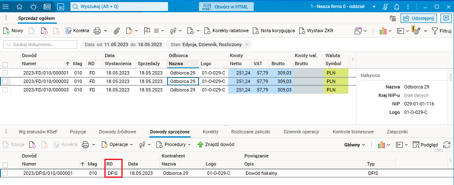Expand the top printer dropdown arrow
Viewport: 454px width, 185px height.
click(105, 30)
